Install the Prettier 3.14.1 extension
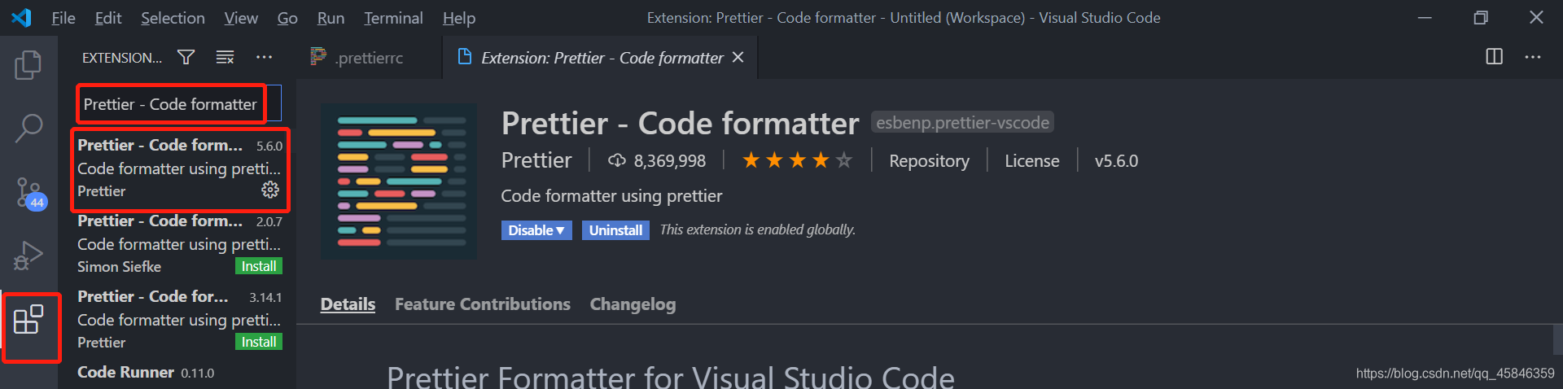This screenshot has width=1563, height=389. click(x=259, y=342)
